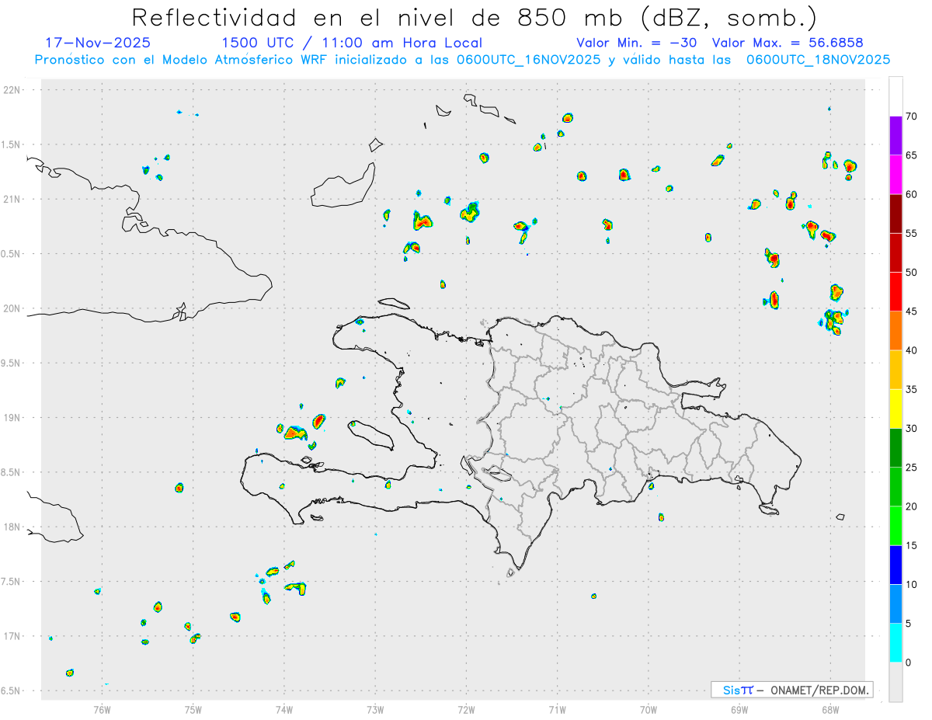Click the "71W" longitude label
The image size is (932, 720).
557,709
